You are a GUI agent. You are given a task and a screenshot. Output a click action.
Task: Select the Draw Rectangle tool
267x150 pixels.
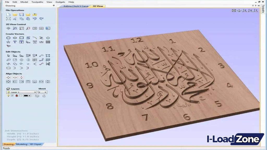(x=21, y=38)
